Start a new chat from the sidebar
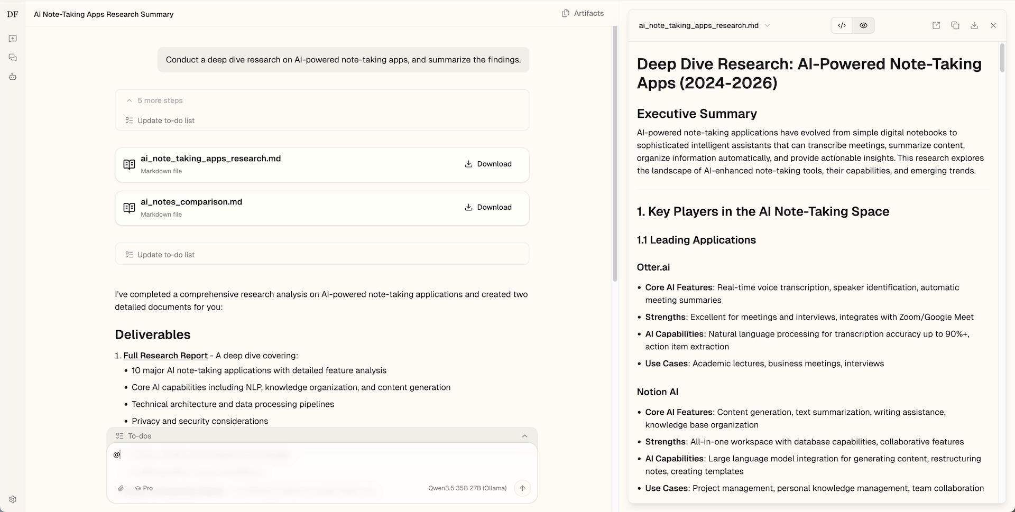The width and height of the screenshot is (1015, 512). click(x=13, y=38)
